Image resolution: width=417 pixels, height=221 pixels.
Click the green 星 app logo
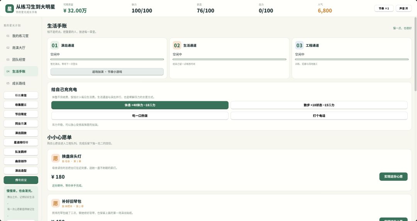(x=10, y=8)
